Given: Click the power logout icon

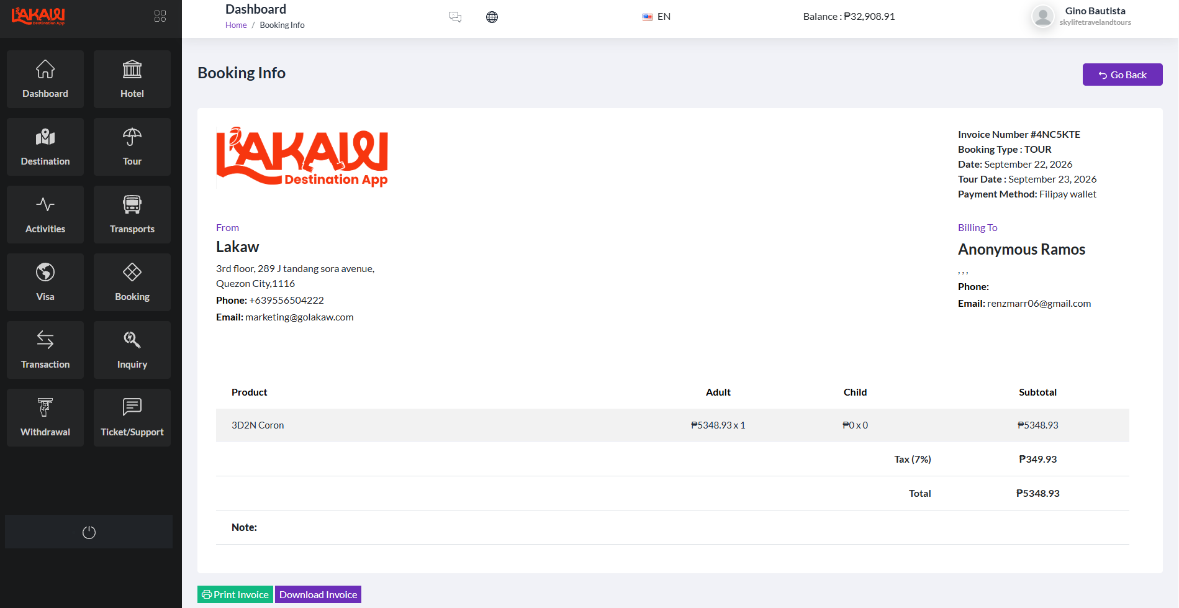Looking at the screenshot, I should [x=89, y=532].
